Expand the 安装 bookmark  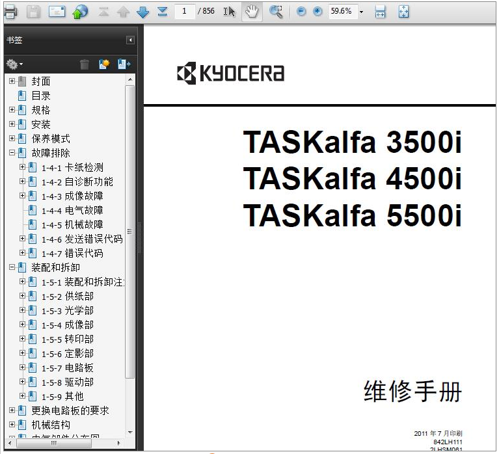12,124
